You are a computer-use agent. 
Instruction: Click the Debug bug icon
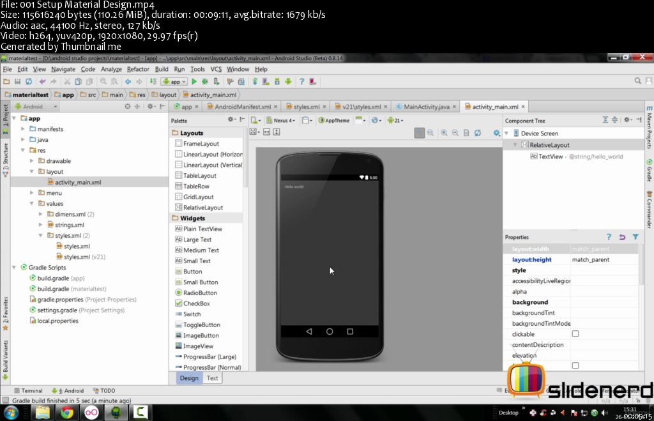(205, 82)
